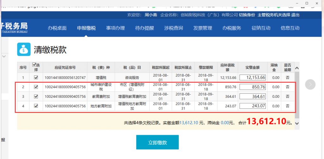
Task: Expand the left sidebar chevron
Action: [4, 56]
